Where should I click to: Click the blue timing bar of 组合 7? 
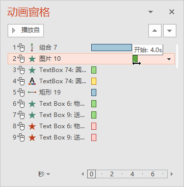pyautogui.click(x=112, y=48)
